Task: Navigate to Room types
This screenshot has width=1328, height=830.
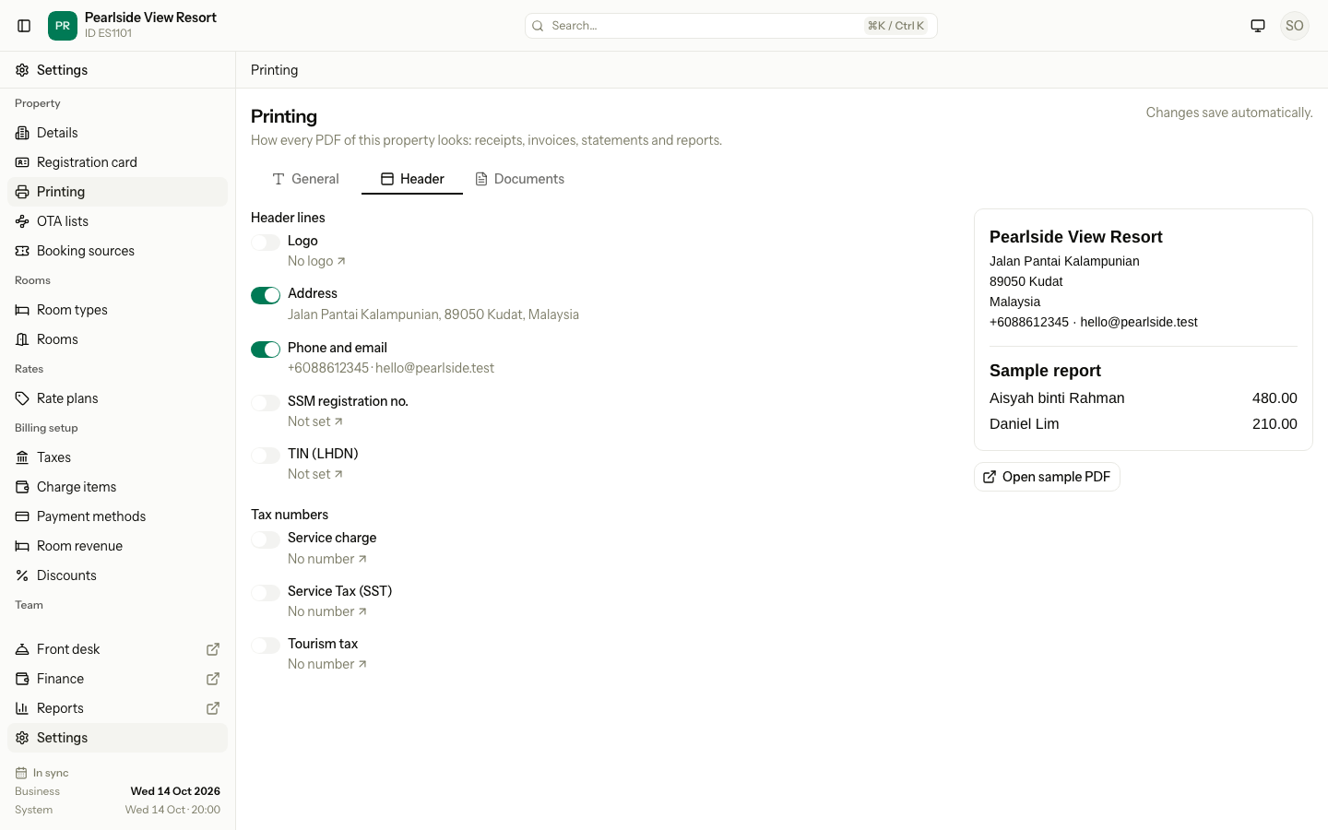Action: coord(117,310)
